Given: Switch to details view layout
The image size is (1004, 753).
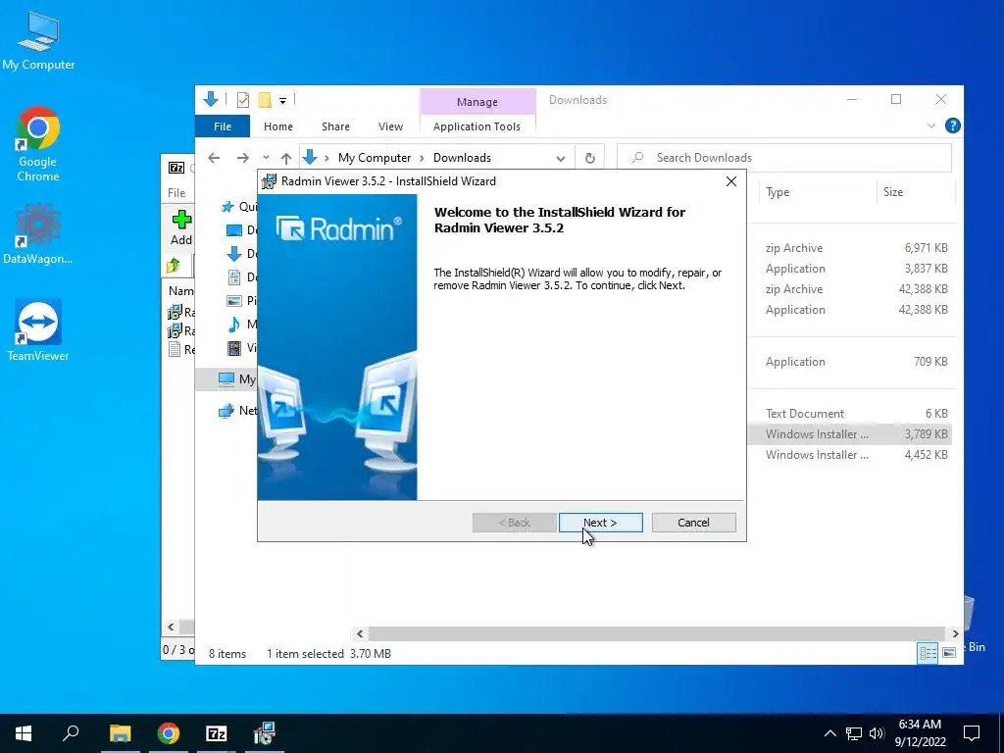Looking at the screenshot, I should pyautogui.click(x=928, y=652).
